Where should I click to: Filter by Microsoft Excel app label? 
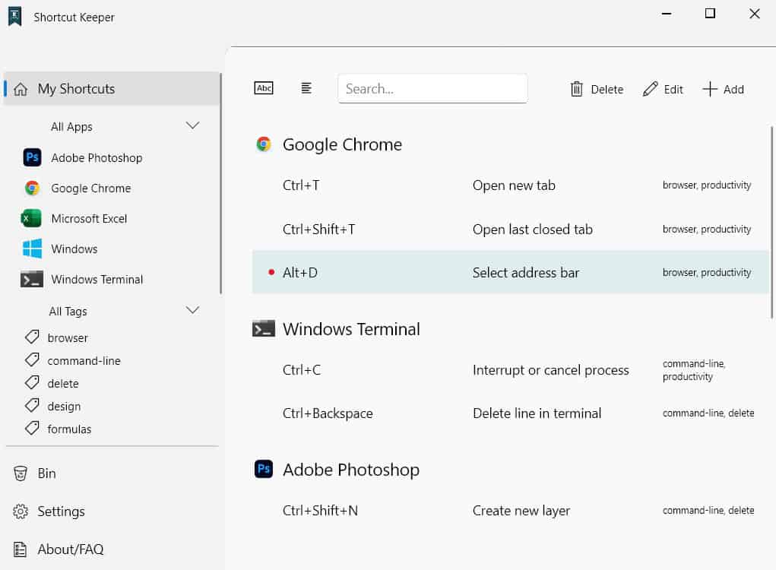coord(89,219)
